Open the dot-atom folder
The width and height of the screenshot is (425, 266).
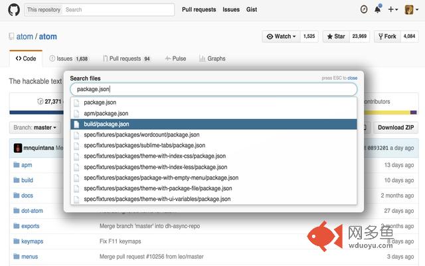[x=32, y=211]
